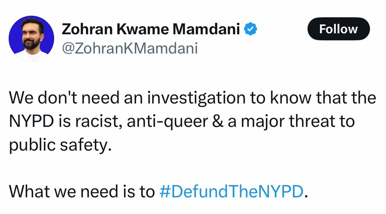Screen dimensions: 386x214
Task: Click the words "public safety." in the tweet
Action: [x=60, y=145]
